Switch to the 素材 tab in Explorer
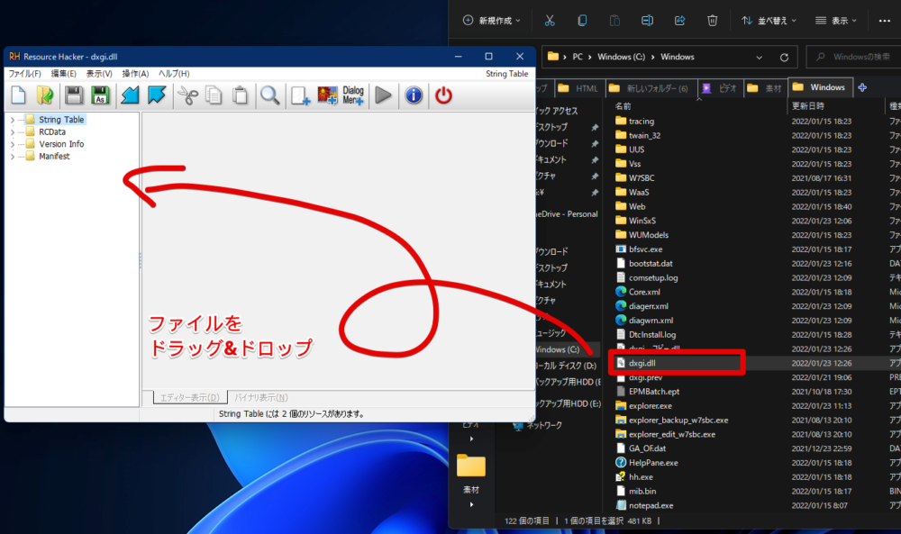Viewport: 901px width, 534px height. click(765, 88)
